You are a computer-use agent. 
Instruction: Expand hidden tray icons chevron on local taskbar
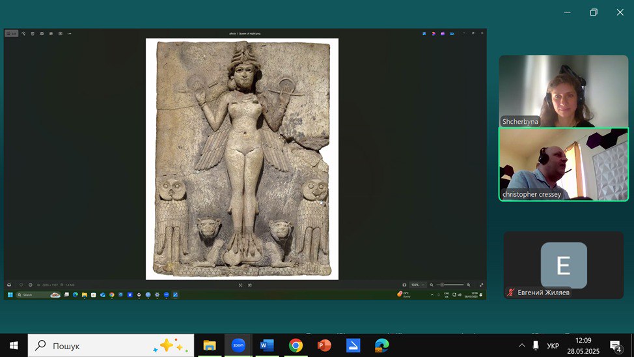pyautogui.click(x=522, y=346)
